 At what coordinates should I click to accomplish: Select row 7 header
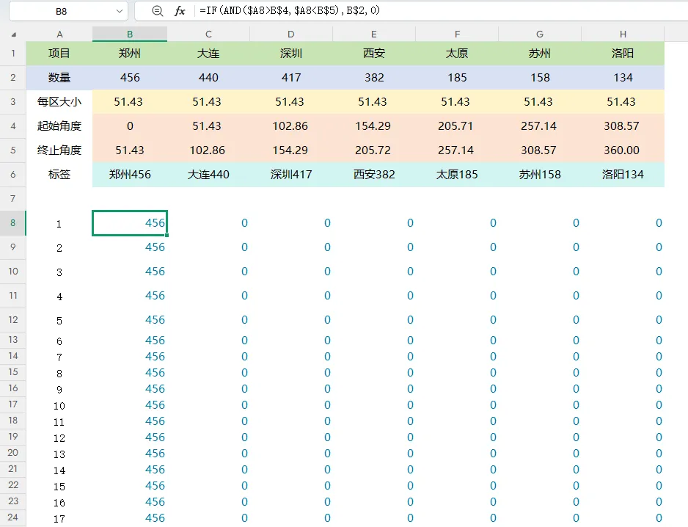point(13,199)
